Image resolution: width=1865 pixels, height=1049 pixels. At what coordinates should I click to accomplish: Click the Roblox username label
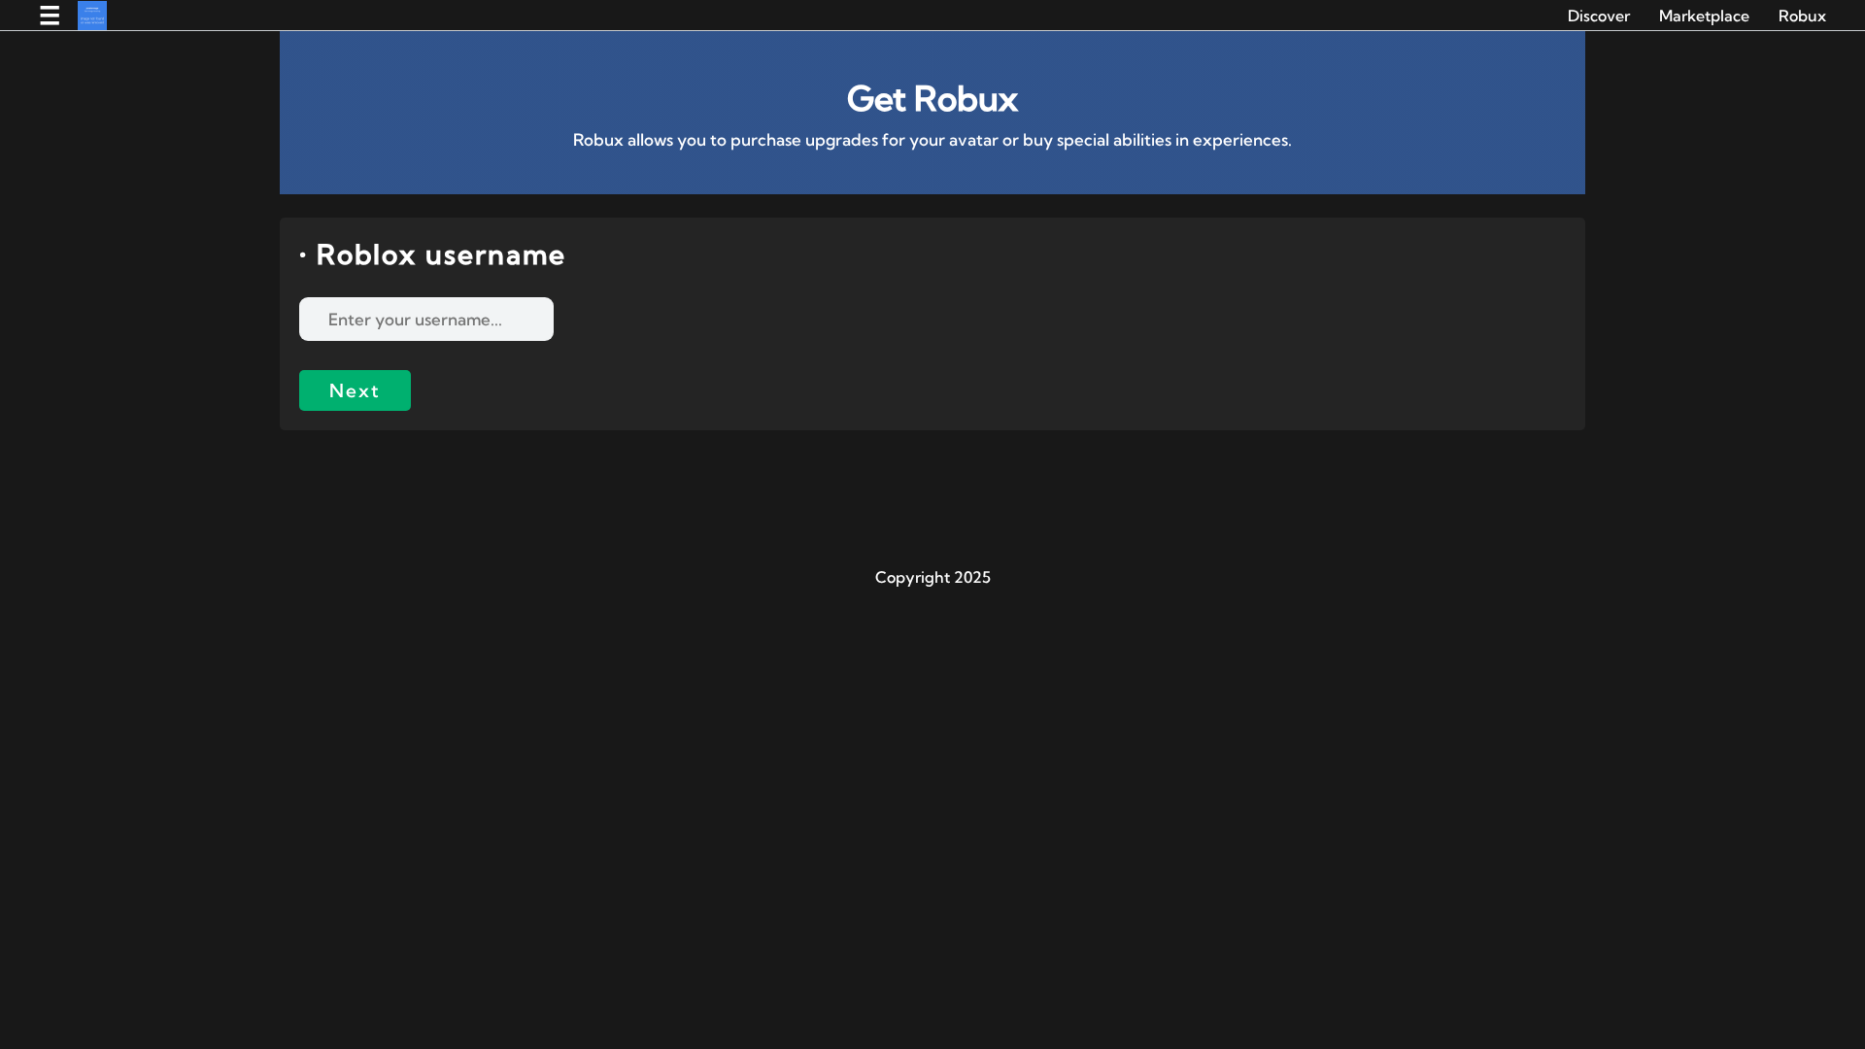coord(440,254)
